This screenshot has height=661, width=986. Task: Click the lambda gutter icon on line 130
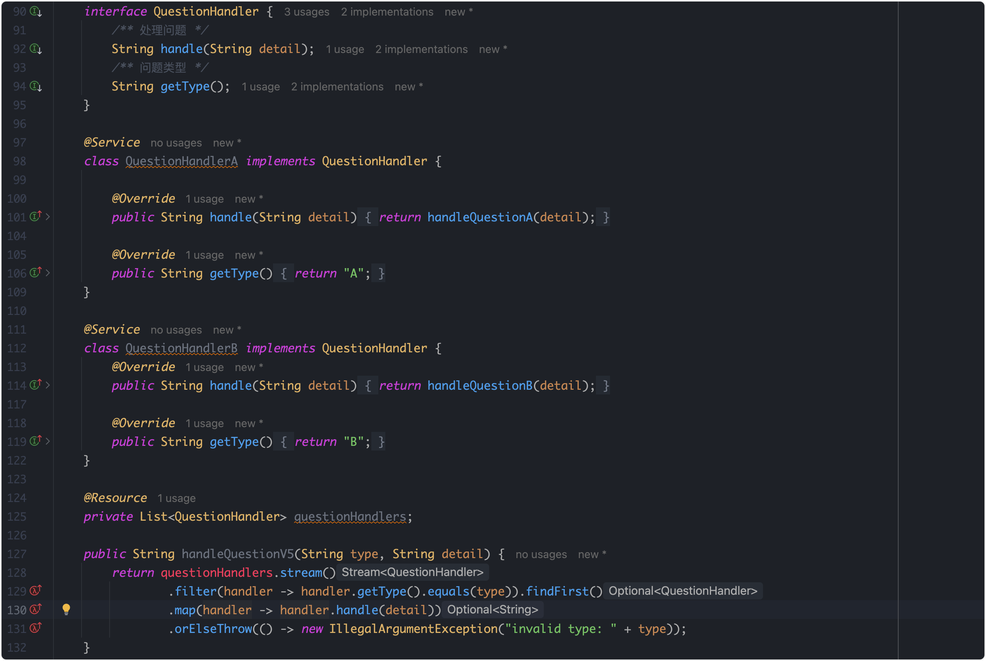(x=35, y=609)
